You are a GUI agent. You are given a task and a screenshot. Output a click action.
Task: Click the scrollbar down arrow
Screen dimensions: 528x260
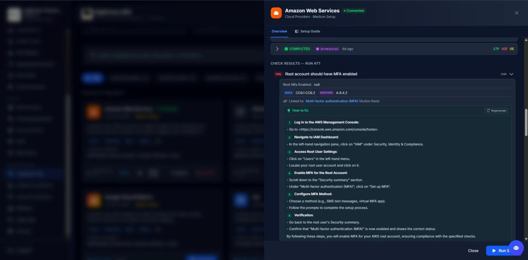click(526, 238)
